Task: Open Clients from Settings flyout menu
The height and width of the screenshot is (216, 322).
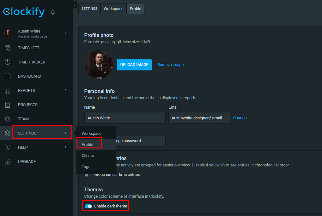Action: click(x=88, y=155)
